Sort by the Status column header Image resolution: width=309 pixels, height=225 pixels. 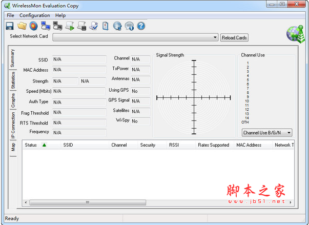coord(42,145)
